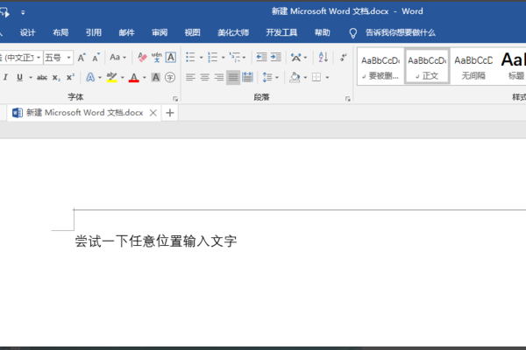This screenshot has height=350, width=526.
Task: Open the 审阅 ribbon tab
Action: [x=159, y=32]
